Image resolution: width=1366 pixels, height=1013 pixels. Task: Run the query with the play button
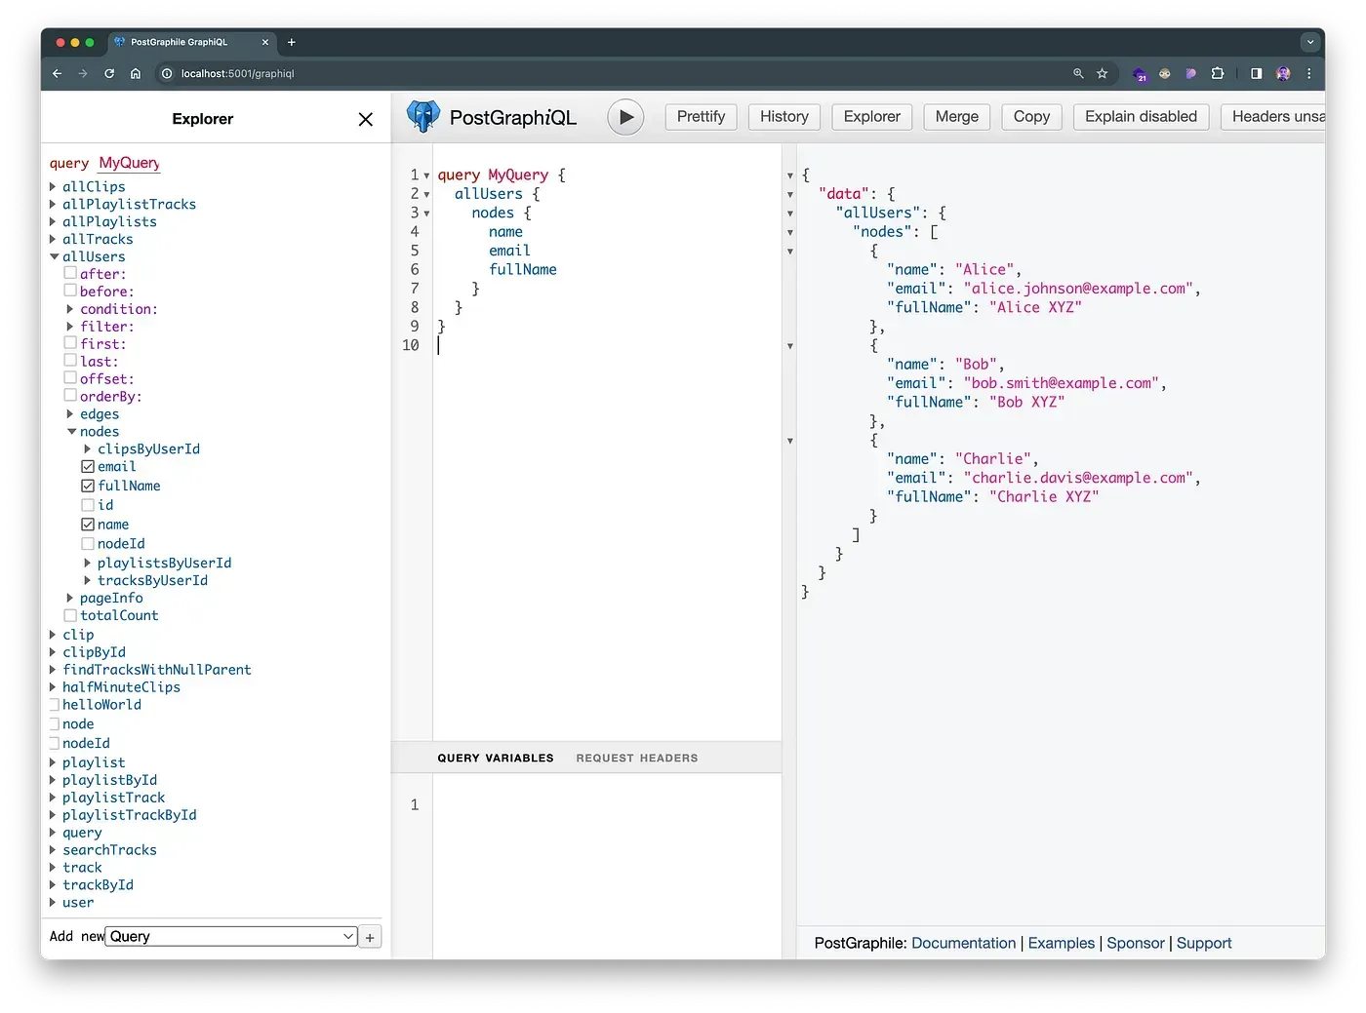(625, 117)
